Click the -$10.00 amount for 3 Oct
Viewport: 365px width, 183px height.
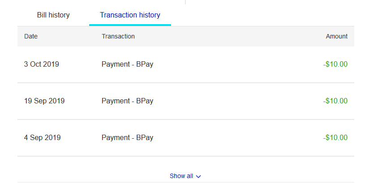coord(335,64)
